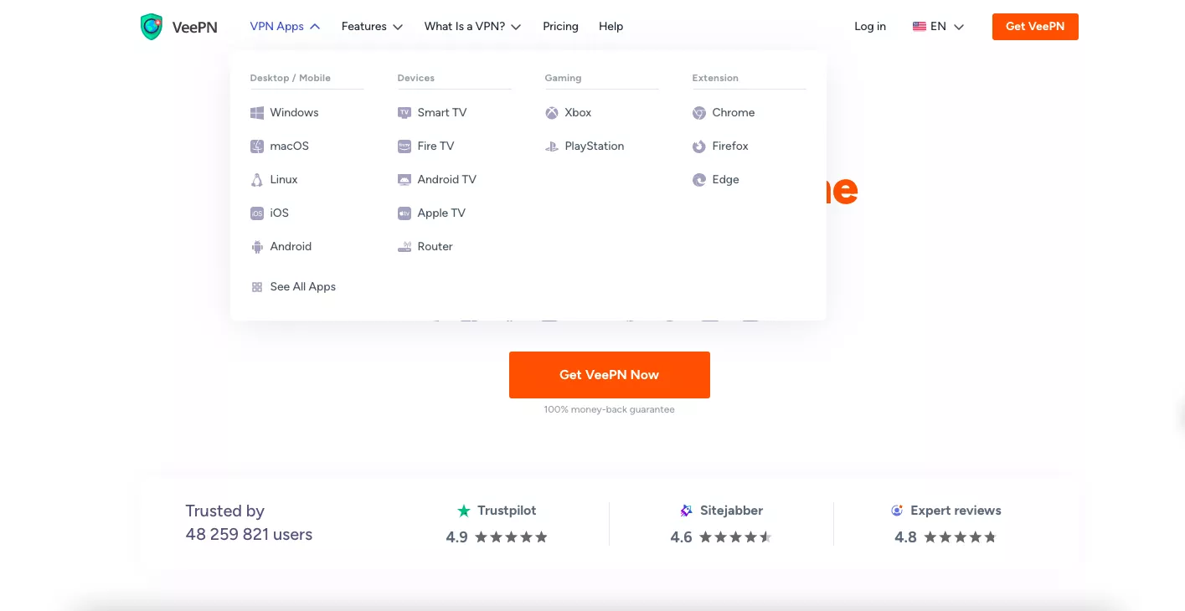Click the grid icon beside See All Apps
1185x611 pixels.
point(257,287)
